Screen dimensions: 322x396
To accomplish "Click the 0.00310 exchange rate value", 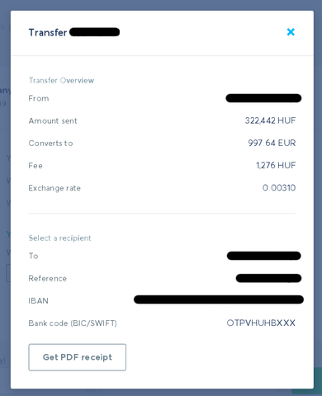I will [x=279, y=188].
